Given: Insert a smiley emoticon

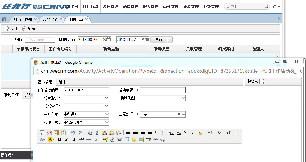Looking at the screenshot, I should tap(134, 139).
